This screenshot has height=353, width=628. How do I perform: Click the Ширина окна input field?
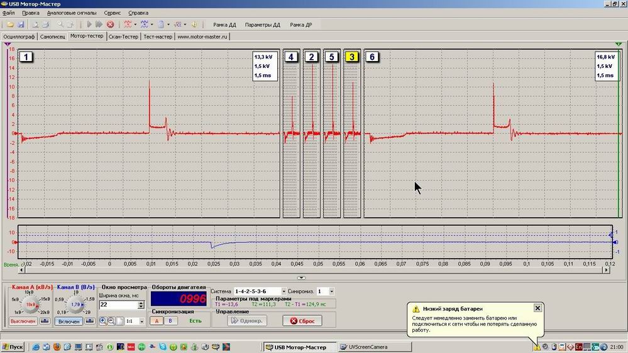coord(119,305)
